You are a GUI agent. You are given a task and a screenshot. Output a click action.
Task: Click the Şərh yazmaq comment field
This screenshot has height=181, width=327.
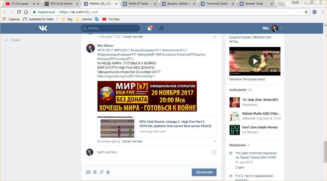tap(153, 152)
